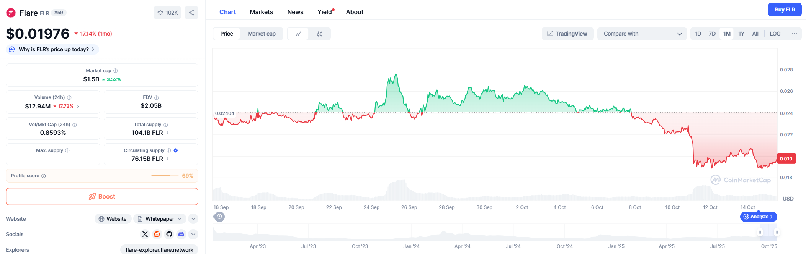Click FDV info icon

[157, 97]
